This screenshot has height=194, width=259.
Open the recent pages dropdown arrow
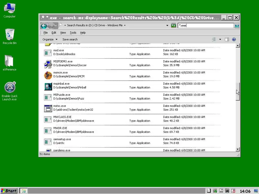pos(56,26)
